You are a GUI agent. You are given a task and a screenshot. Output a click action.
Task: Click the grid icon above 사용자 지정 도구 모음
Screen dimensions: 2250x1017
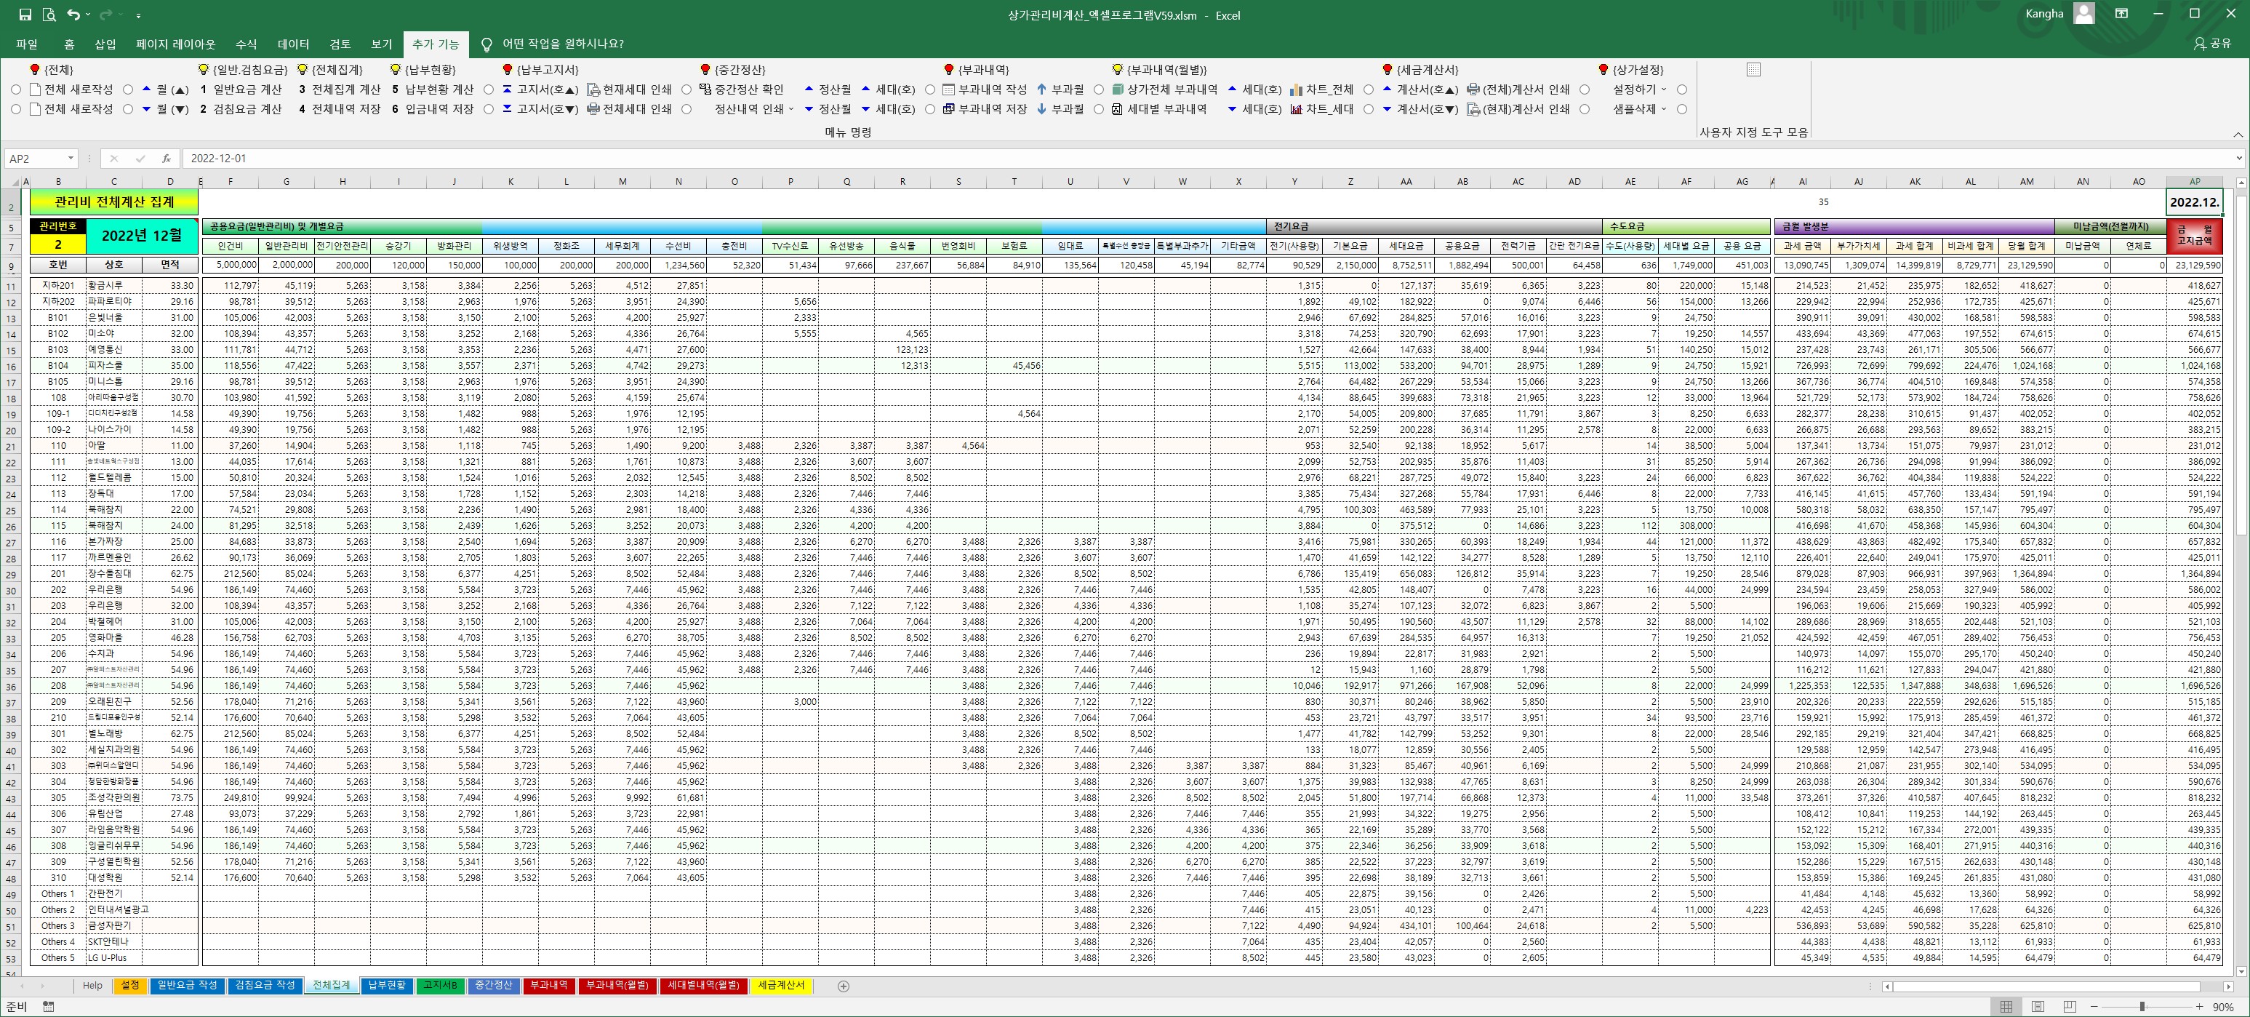pos(1753,69)
